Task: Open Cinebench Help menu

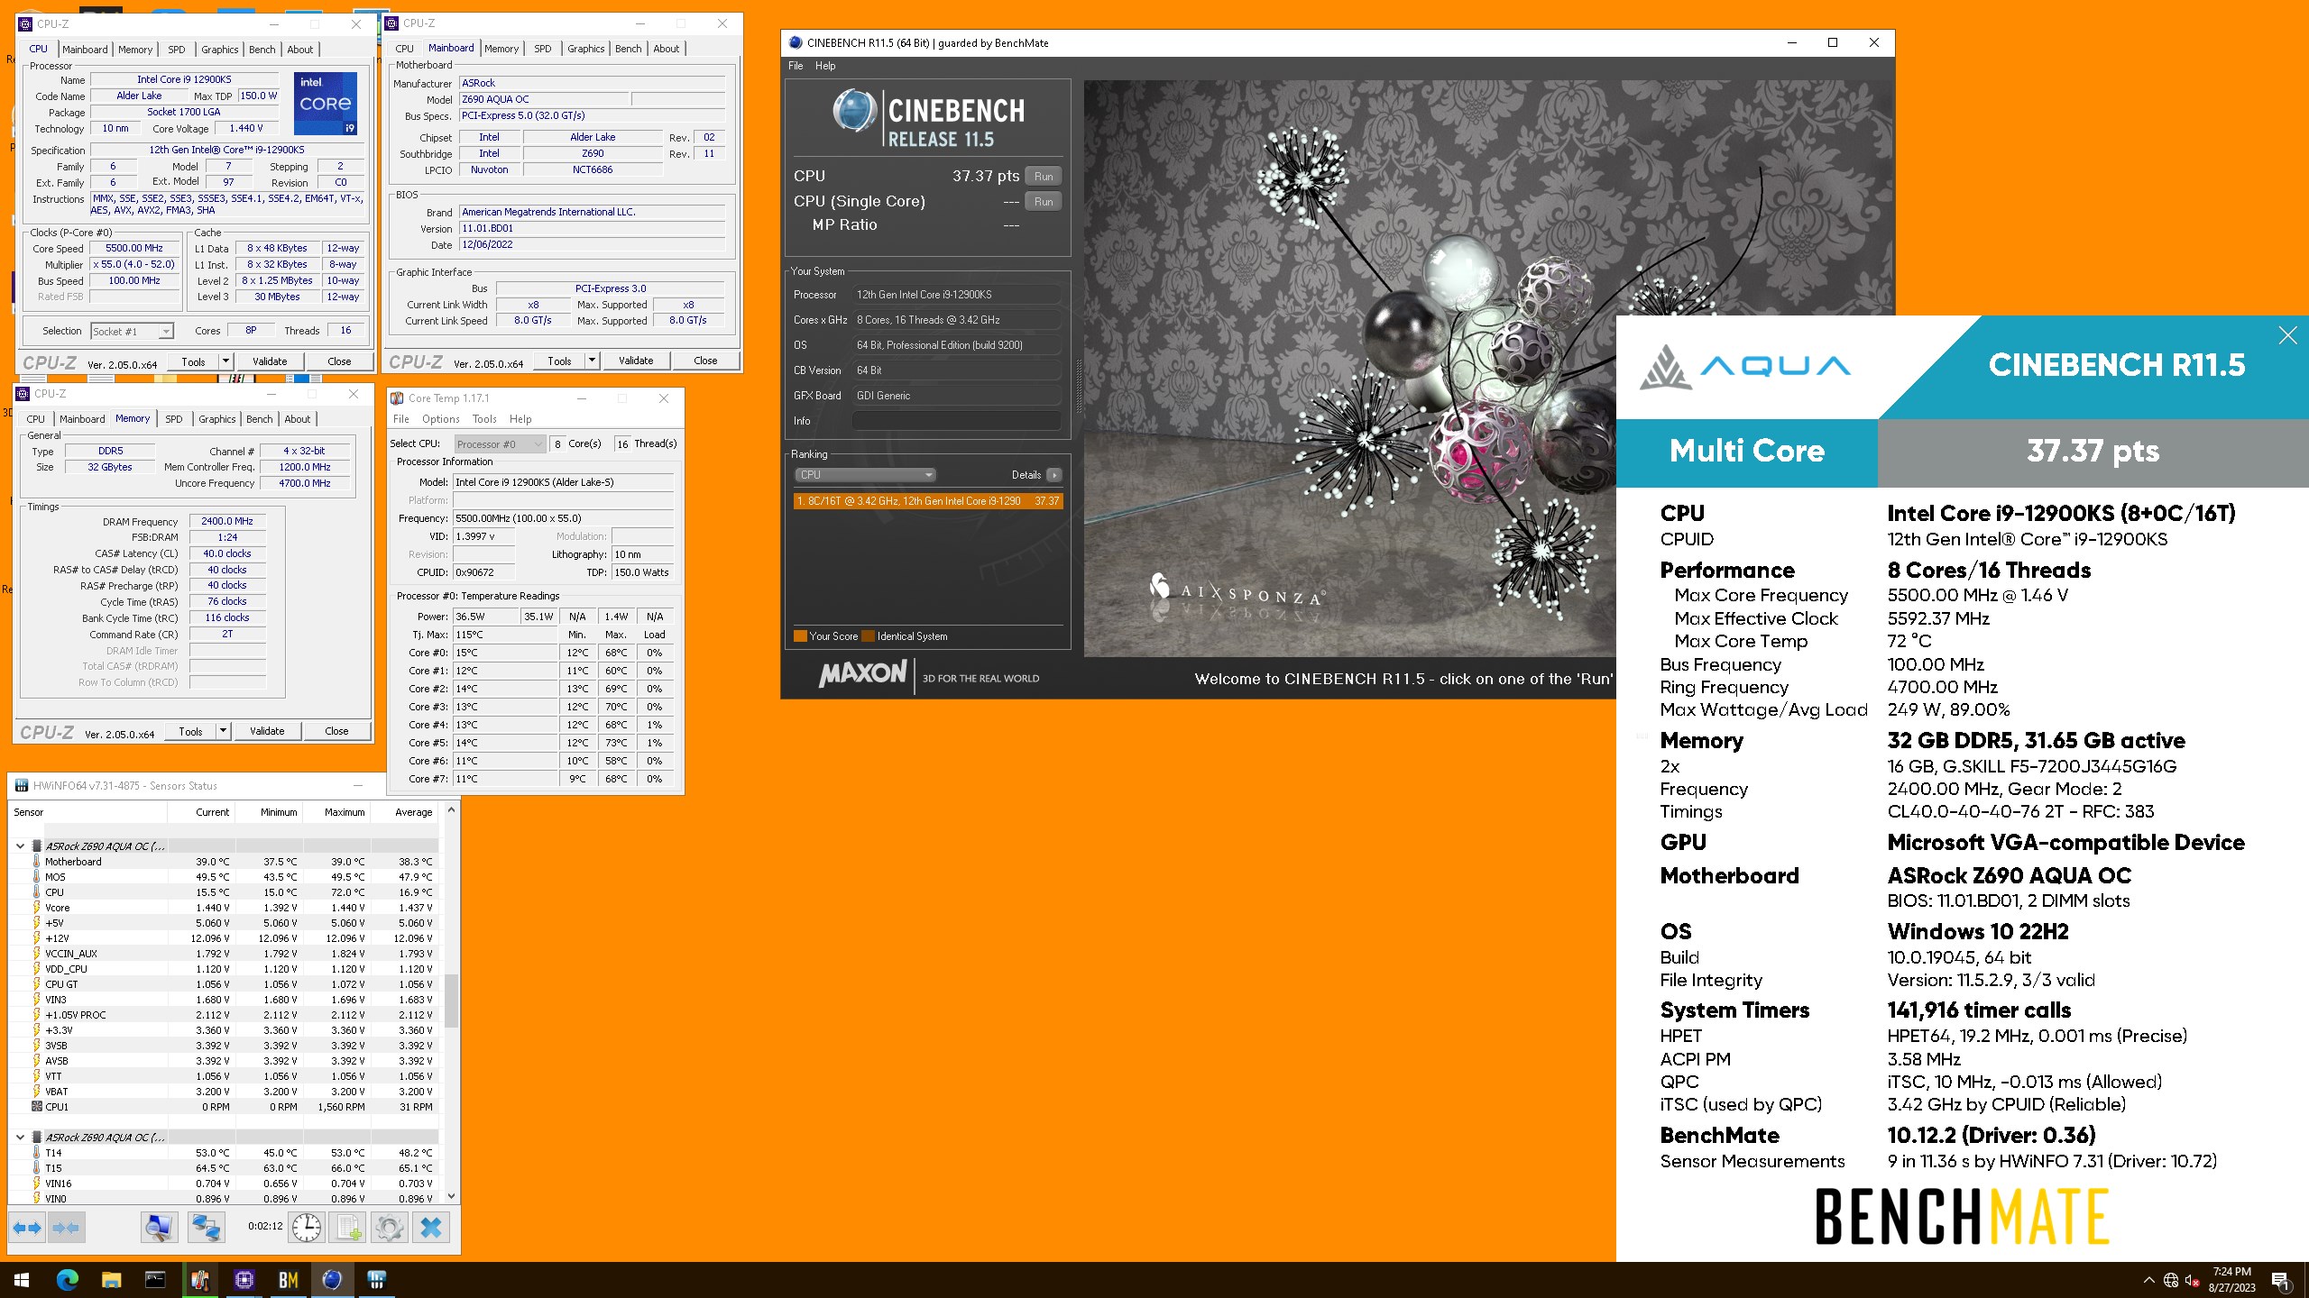Action: tap(825, 66)
